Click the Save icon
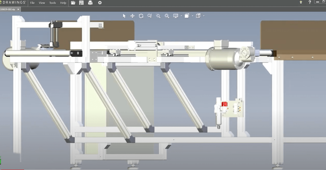Image resolution: width=326 pixels, height=170 pixels. [81, 3]
